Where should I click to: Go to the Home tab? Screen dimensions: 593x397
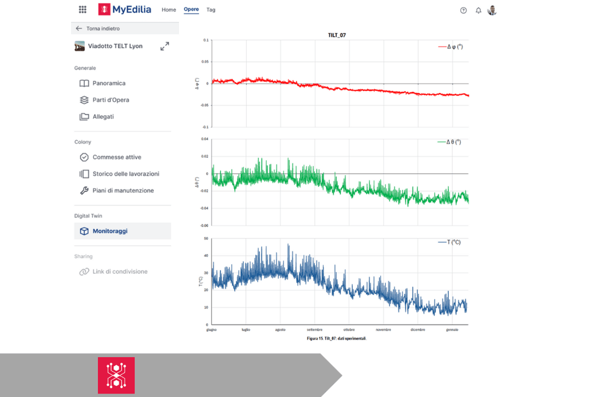click(x=169, y=10)
